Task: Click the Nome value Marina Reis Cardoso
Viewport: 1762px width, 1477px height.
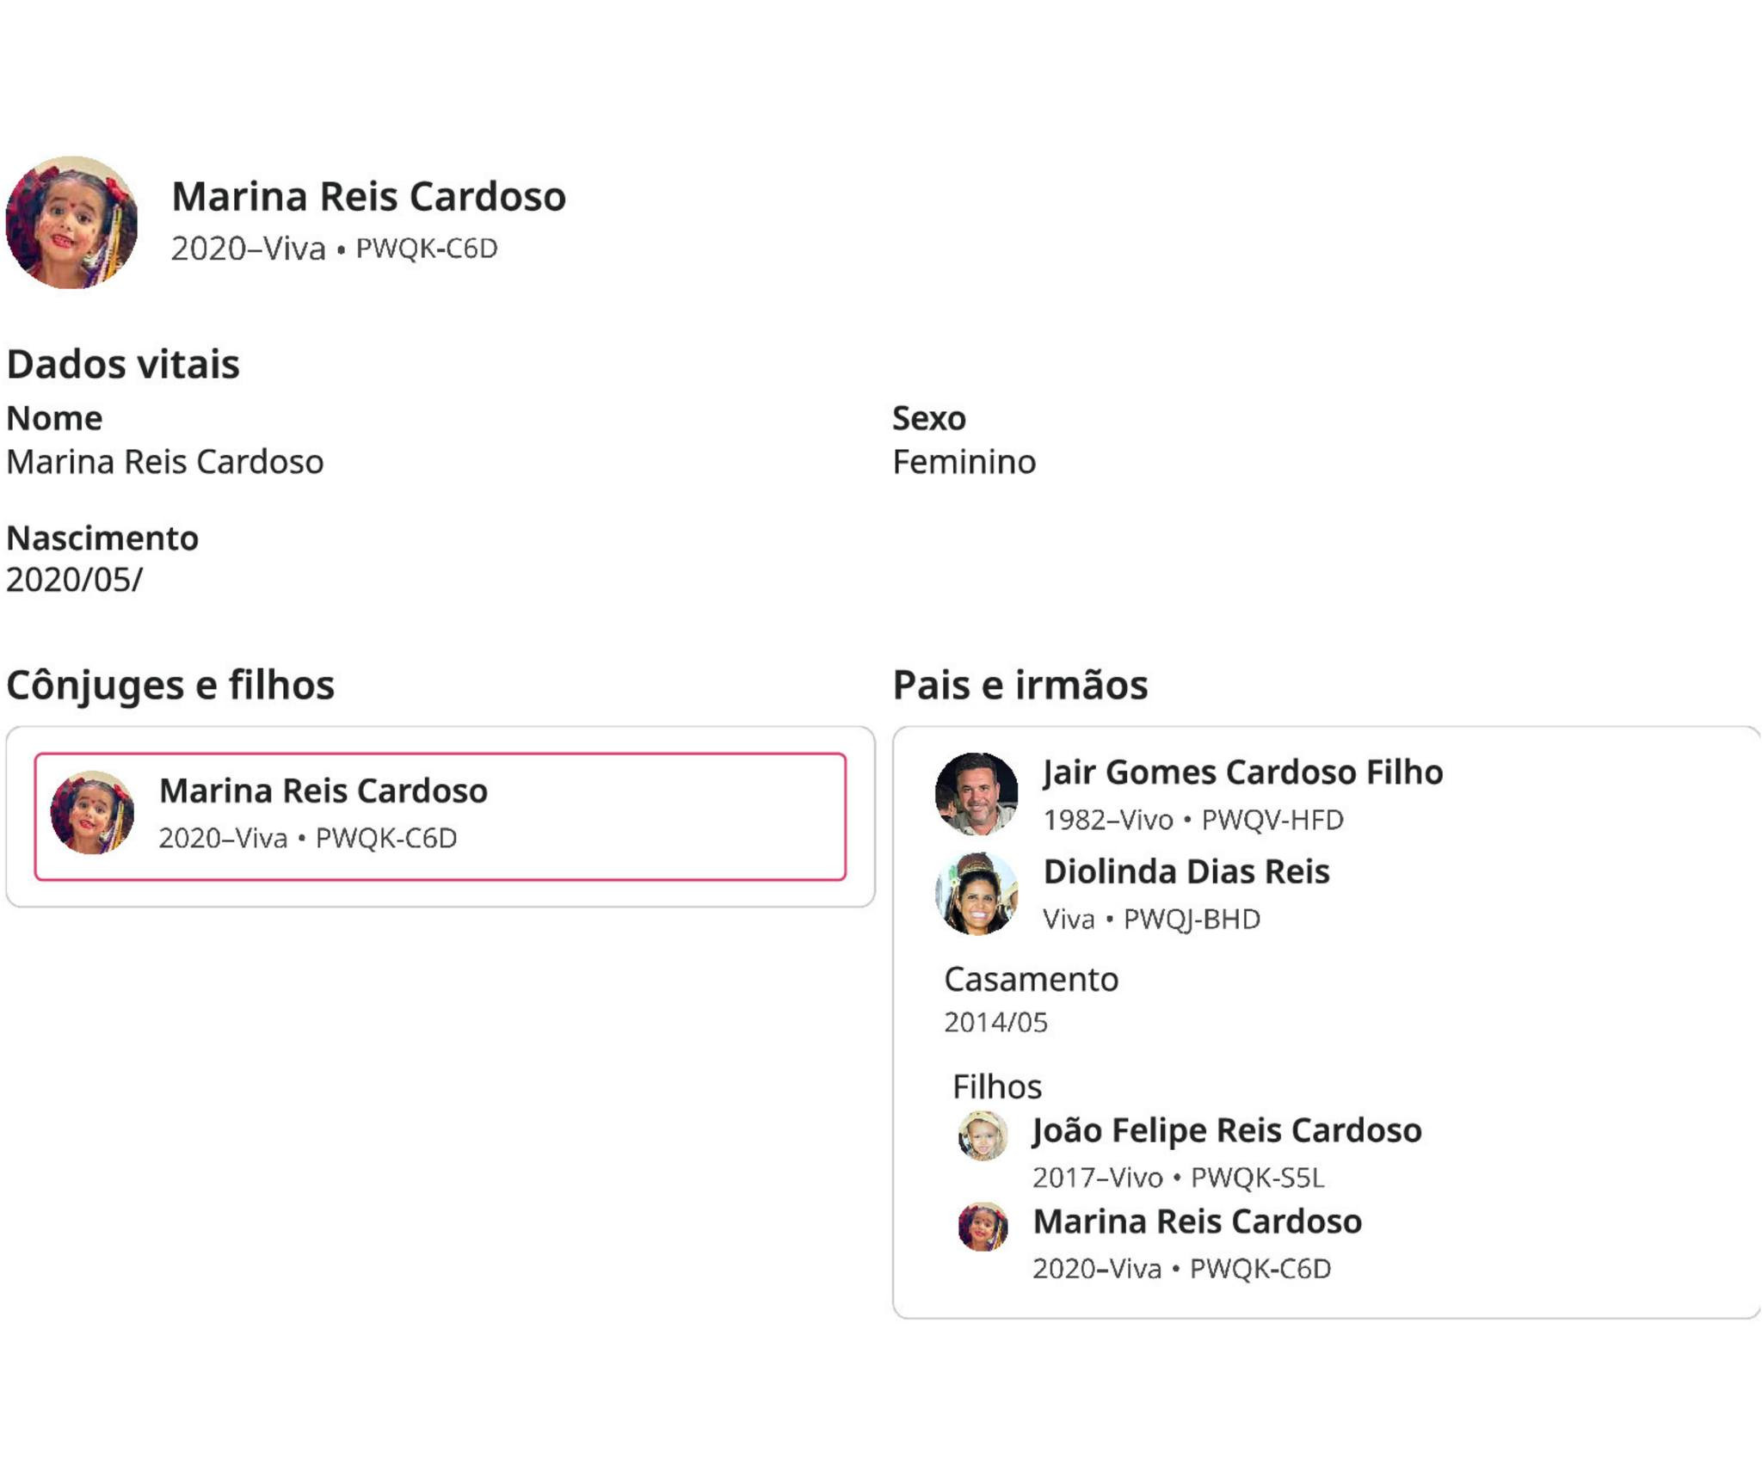Action: (x=165, y=462)
